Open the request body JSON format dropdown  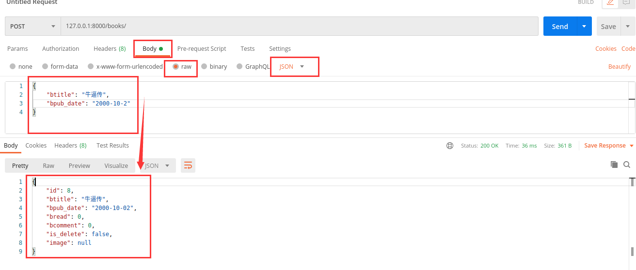click(x=292, y=67)
